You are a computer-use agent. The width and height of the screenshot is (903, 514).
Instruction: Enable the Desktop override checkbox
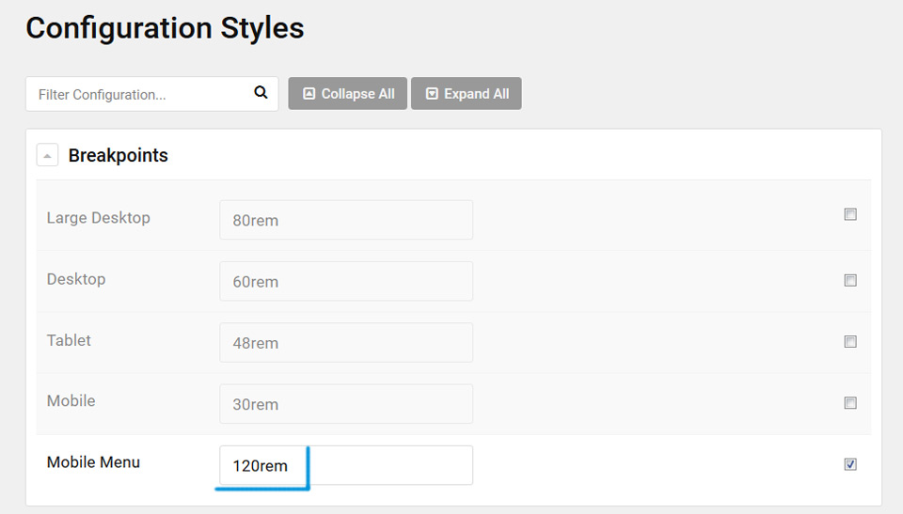tap(850, 280)
